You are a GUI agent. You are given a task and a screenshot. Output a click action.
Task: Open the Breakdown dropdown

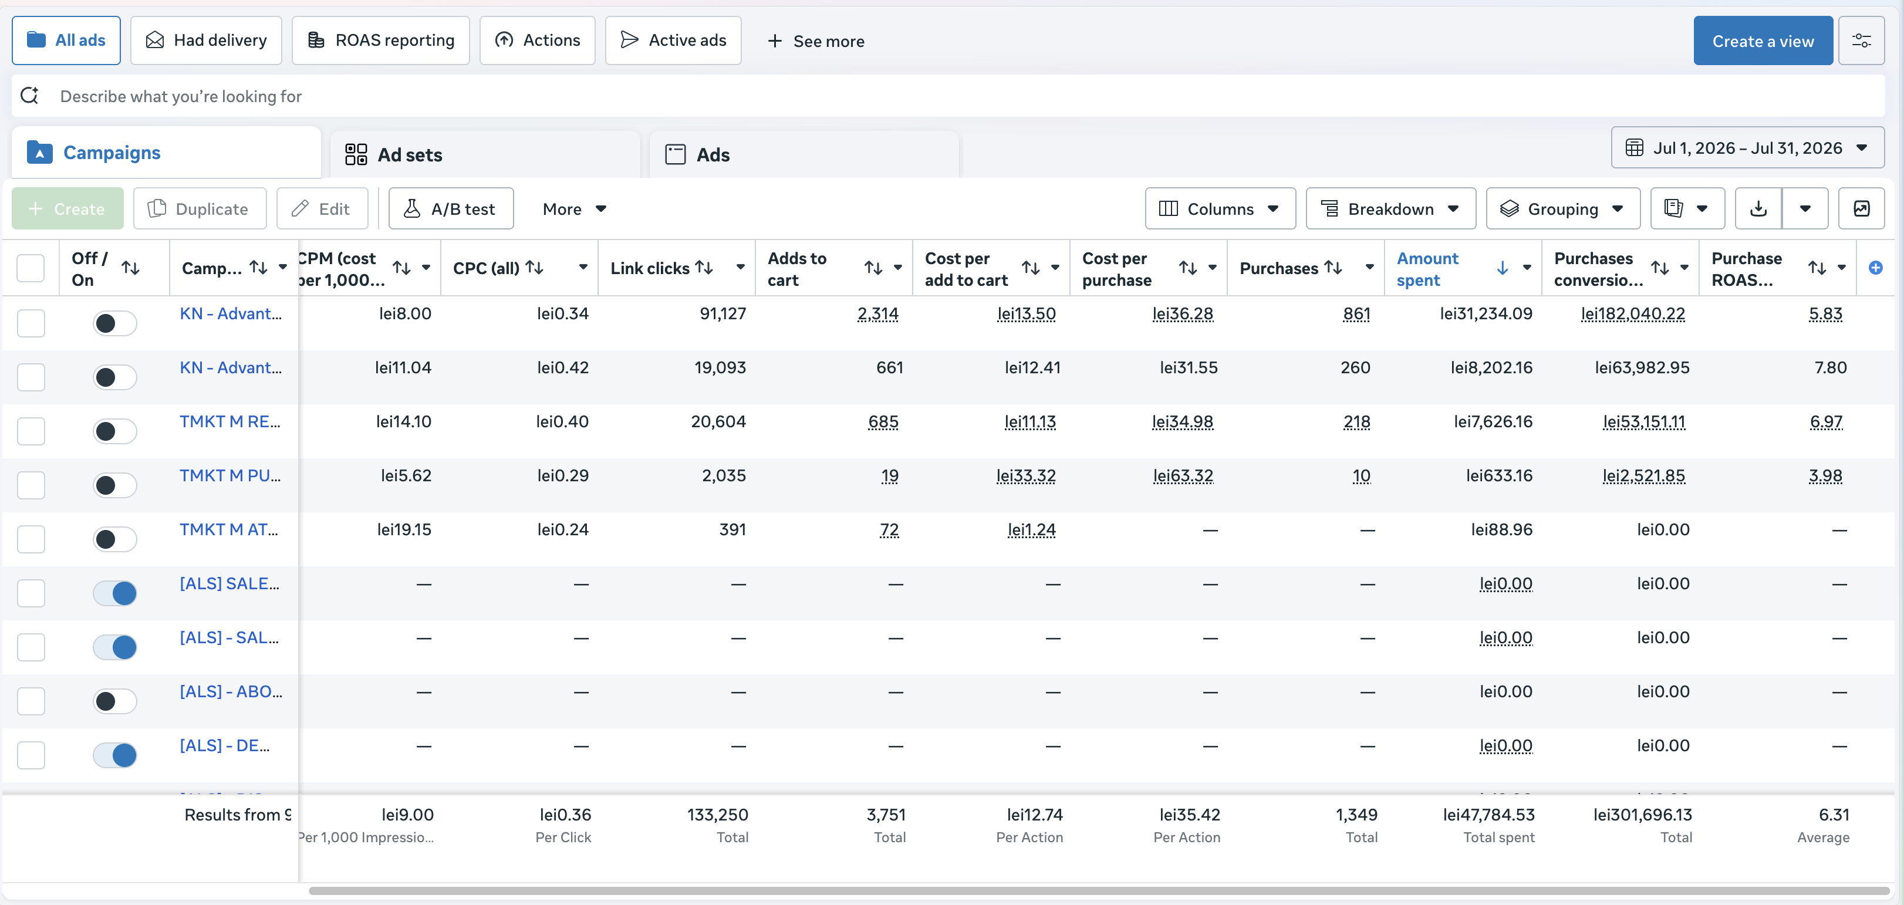pyautogui.click(x=1390, y=210)
